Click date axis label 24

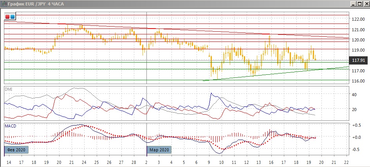click(84, 162)
